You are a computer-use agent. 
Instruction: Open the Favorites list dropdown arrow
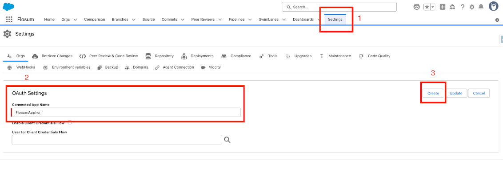[x=432, y=7]
